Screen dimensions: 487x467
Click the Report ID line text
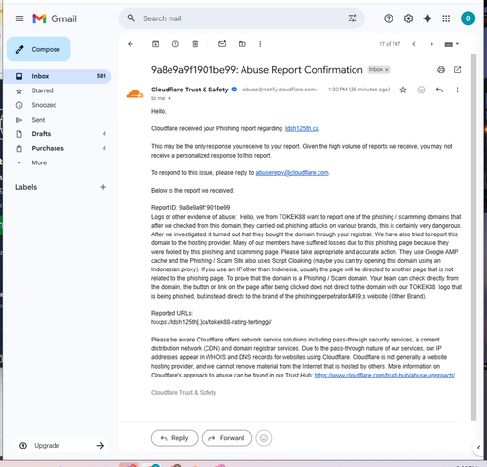tap(191, 208)
